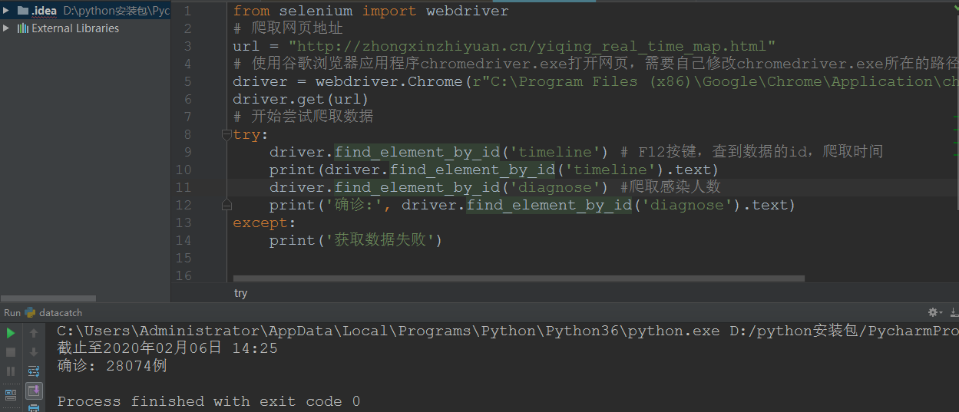Click the restore layout icon
The width and height of the screenshot is (959, 412).
coord(11,395)
